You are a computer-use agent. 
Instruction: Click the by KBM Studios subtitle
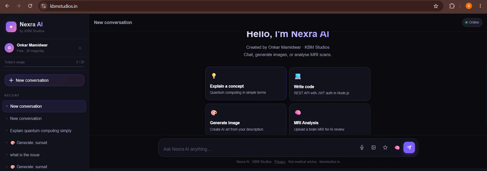click(32, 31)
